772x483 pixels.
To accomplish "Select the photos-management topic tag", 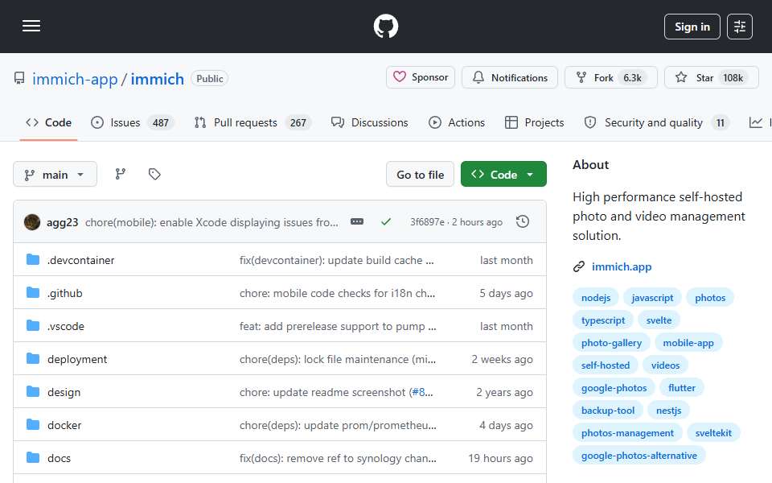I will [627, 434].
